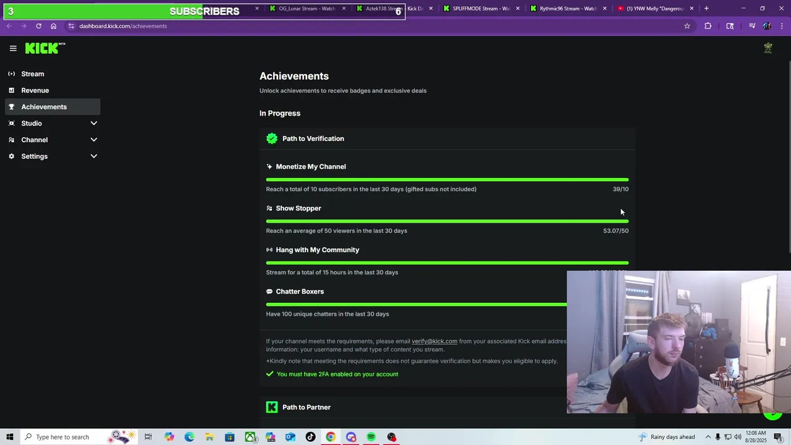Open Spotify from the taskbar

tap(371, 437)
